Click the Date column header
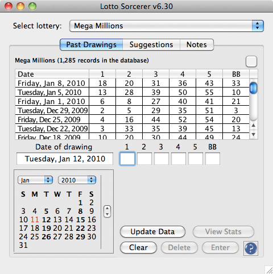 52,74
